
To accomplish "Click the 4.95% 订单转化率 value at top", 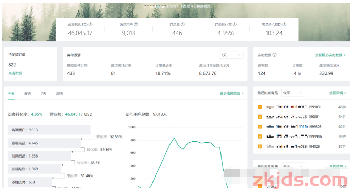I will [226, 33].
